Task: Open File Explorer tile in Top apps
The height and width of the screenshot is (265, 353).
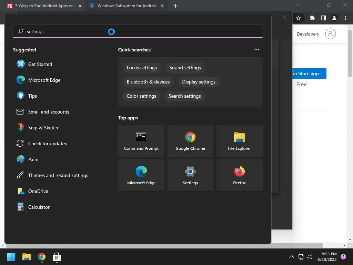Action: (x=239, y=141)
